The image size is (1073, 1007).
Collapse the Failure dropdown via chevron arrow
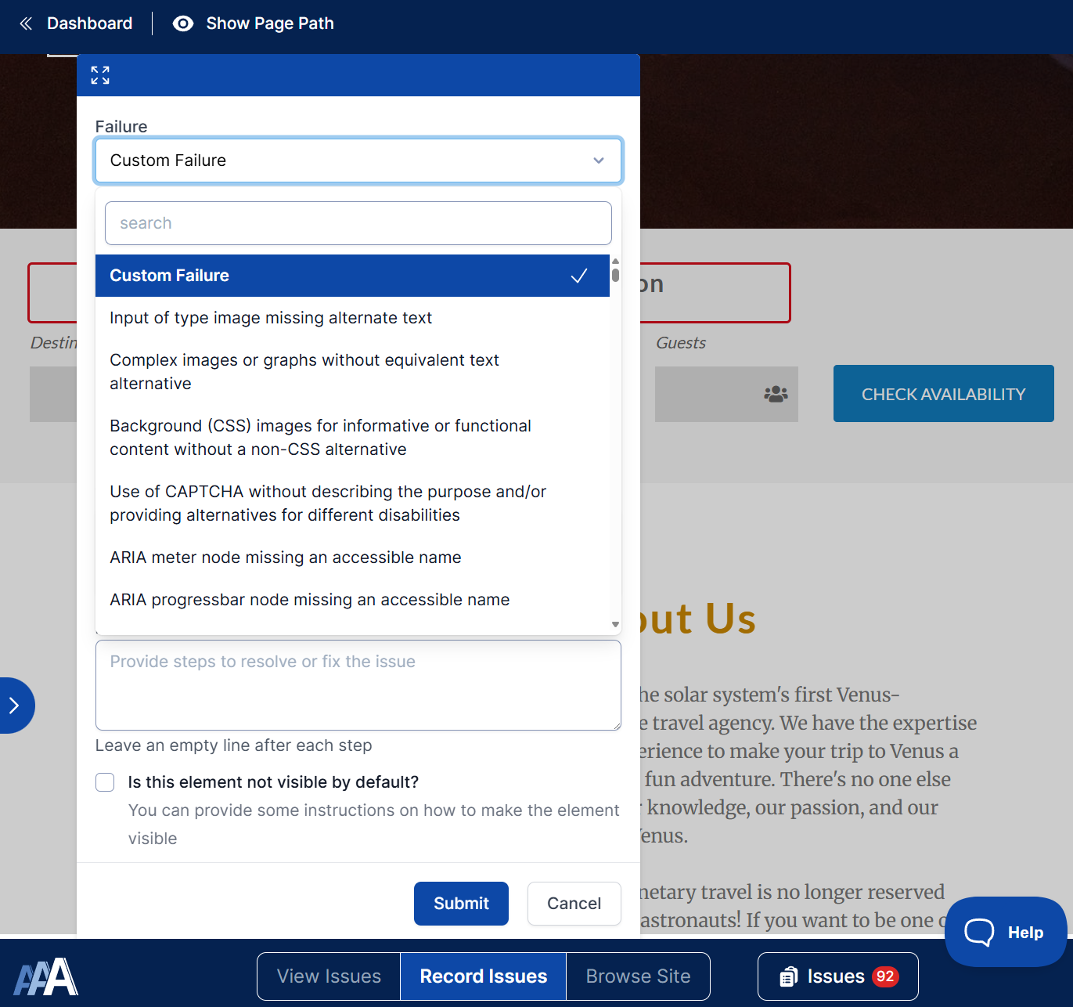[x=599, y=161]
